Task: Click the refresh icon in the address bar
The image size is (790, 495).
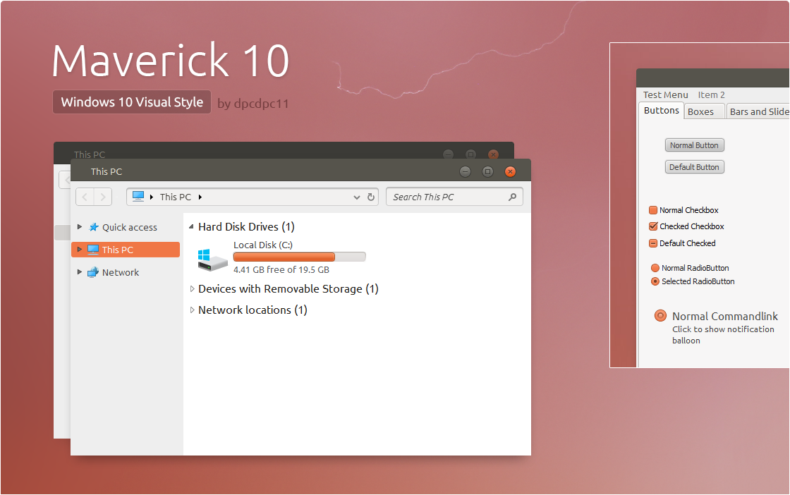Action: (x=371, y=197)
